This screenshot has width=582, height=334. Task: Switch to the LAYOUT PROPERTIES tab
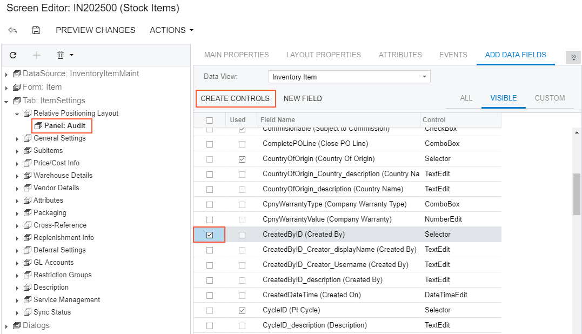(x=323, y=55)
